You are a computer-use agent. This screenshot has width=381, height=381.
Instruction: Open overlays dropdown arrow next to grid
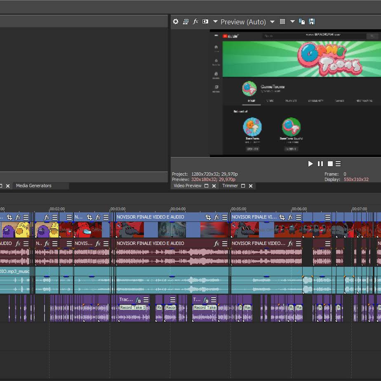pos(293,21)
